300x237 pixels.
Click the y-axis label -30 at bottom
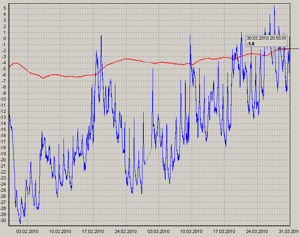coord(3,220)
